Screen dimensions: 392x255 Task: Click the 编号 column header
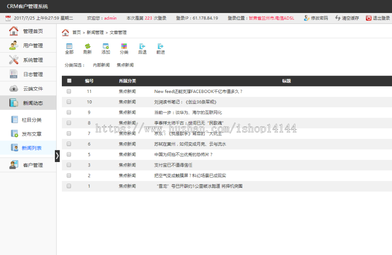coord(89,81)
